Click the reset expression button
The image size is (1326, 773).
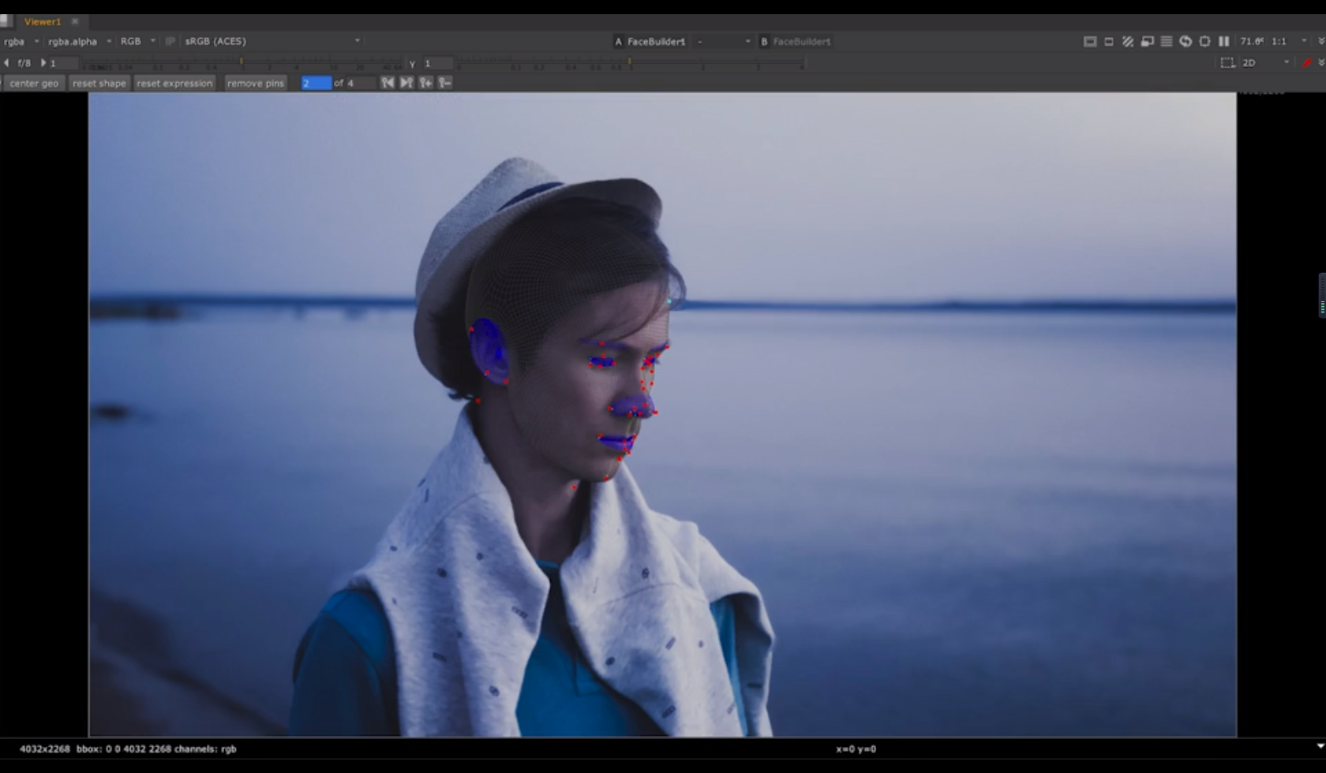coord(174,83)
